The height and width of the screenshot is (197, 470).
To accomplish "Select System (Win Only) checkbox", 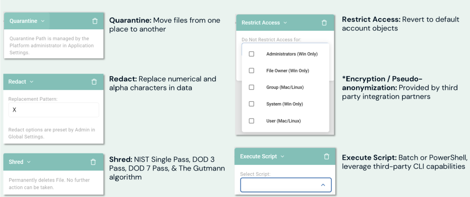I will tap(251, 104).
